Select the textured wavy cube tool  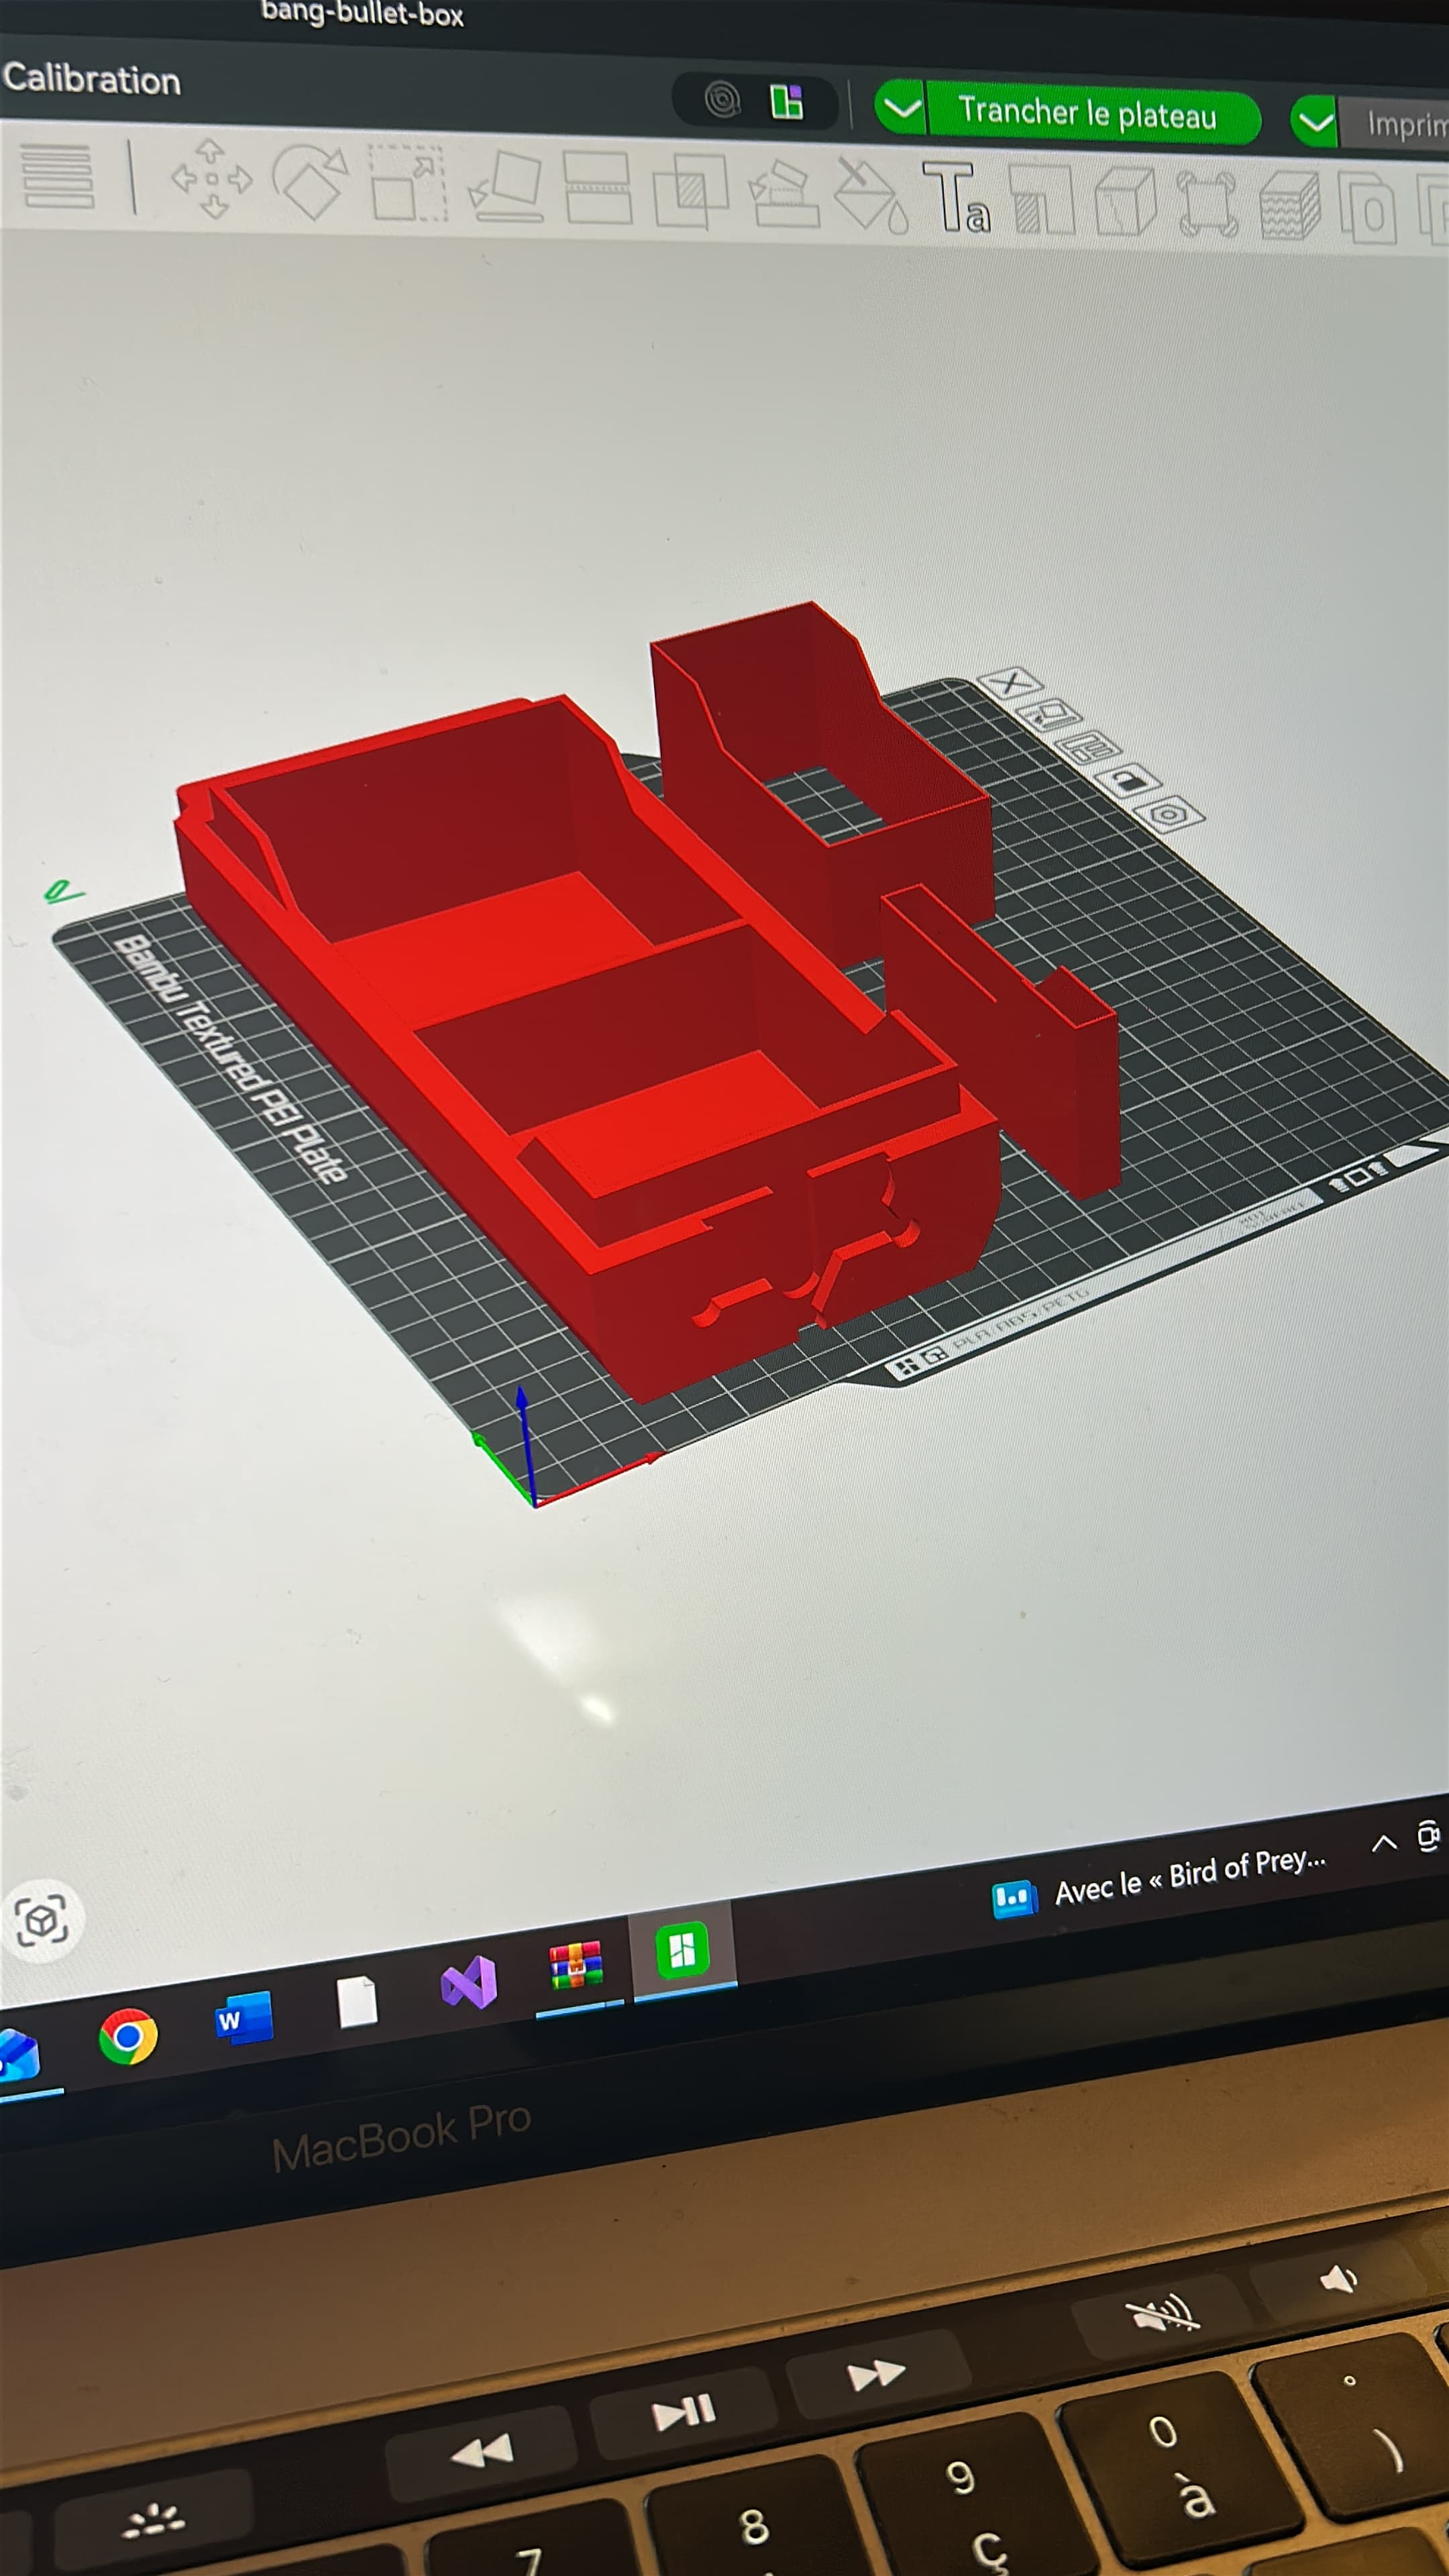[1290, 207]
